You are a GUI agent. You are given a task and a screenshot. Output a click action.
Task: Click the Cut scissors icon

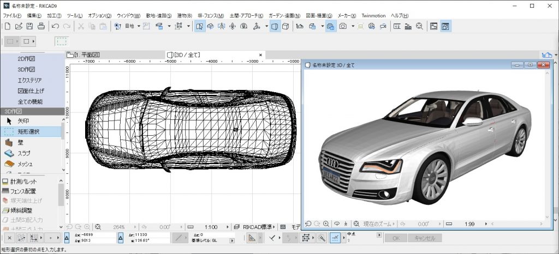[81, 26]
